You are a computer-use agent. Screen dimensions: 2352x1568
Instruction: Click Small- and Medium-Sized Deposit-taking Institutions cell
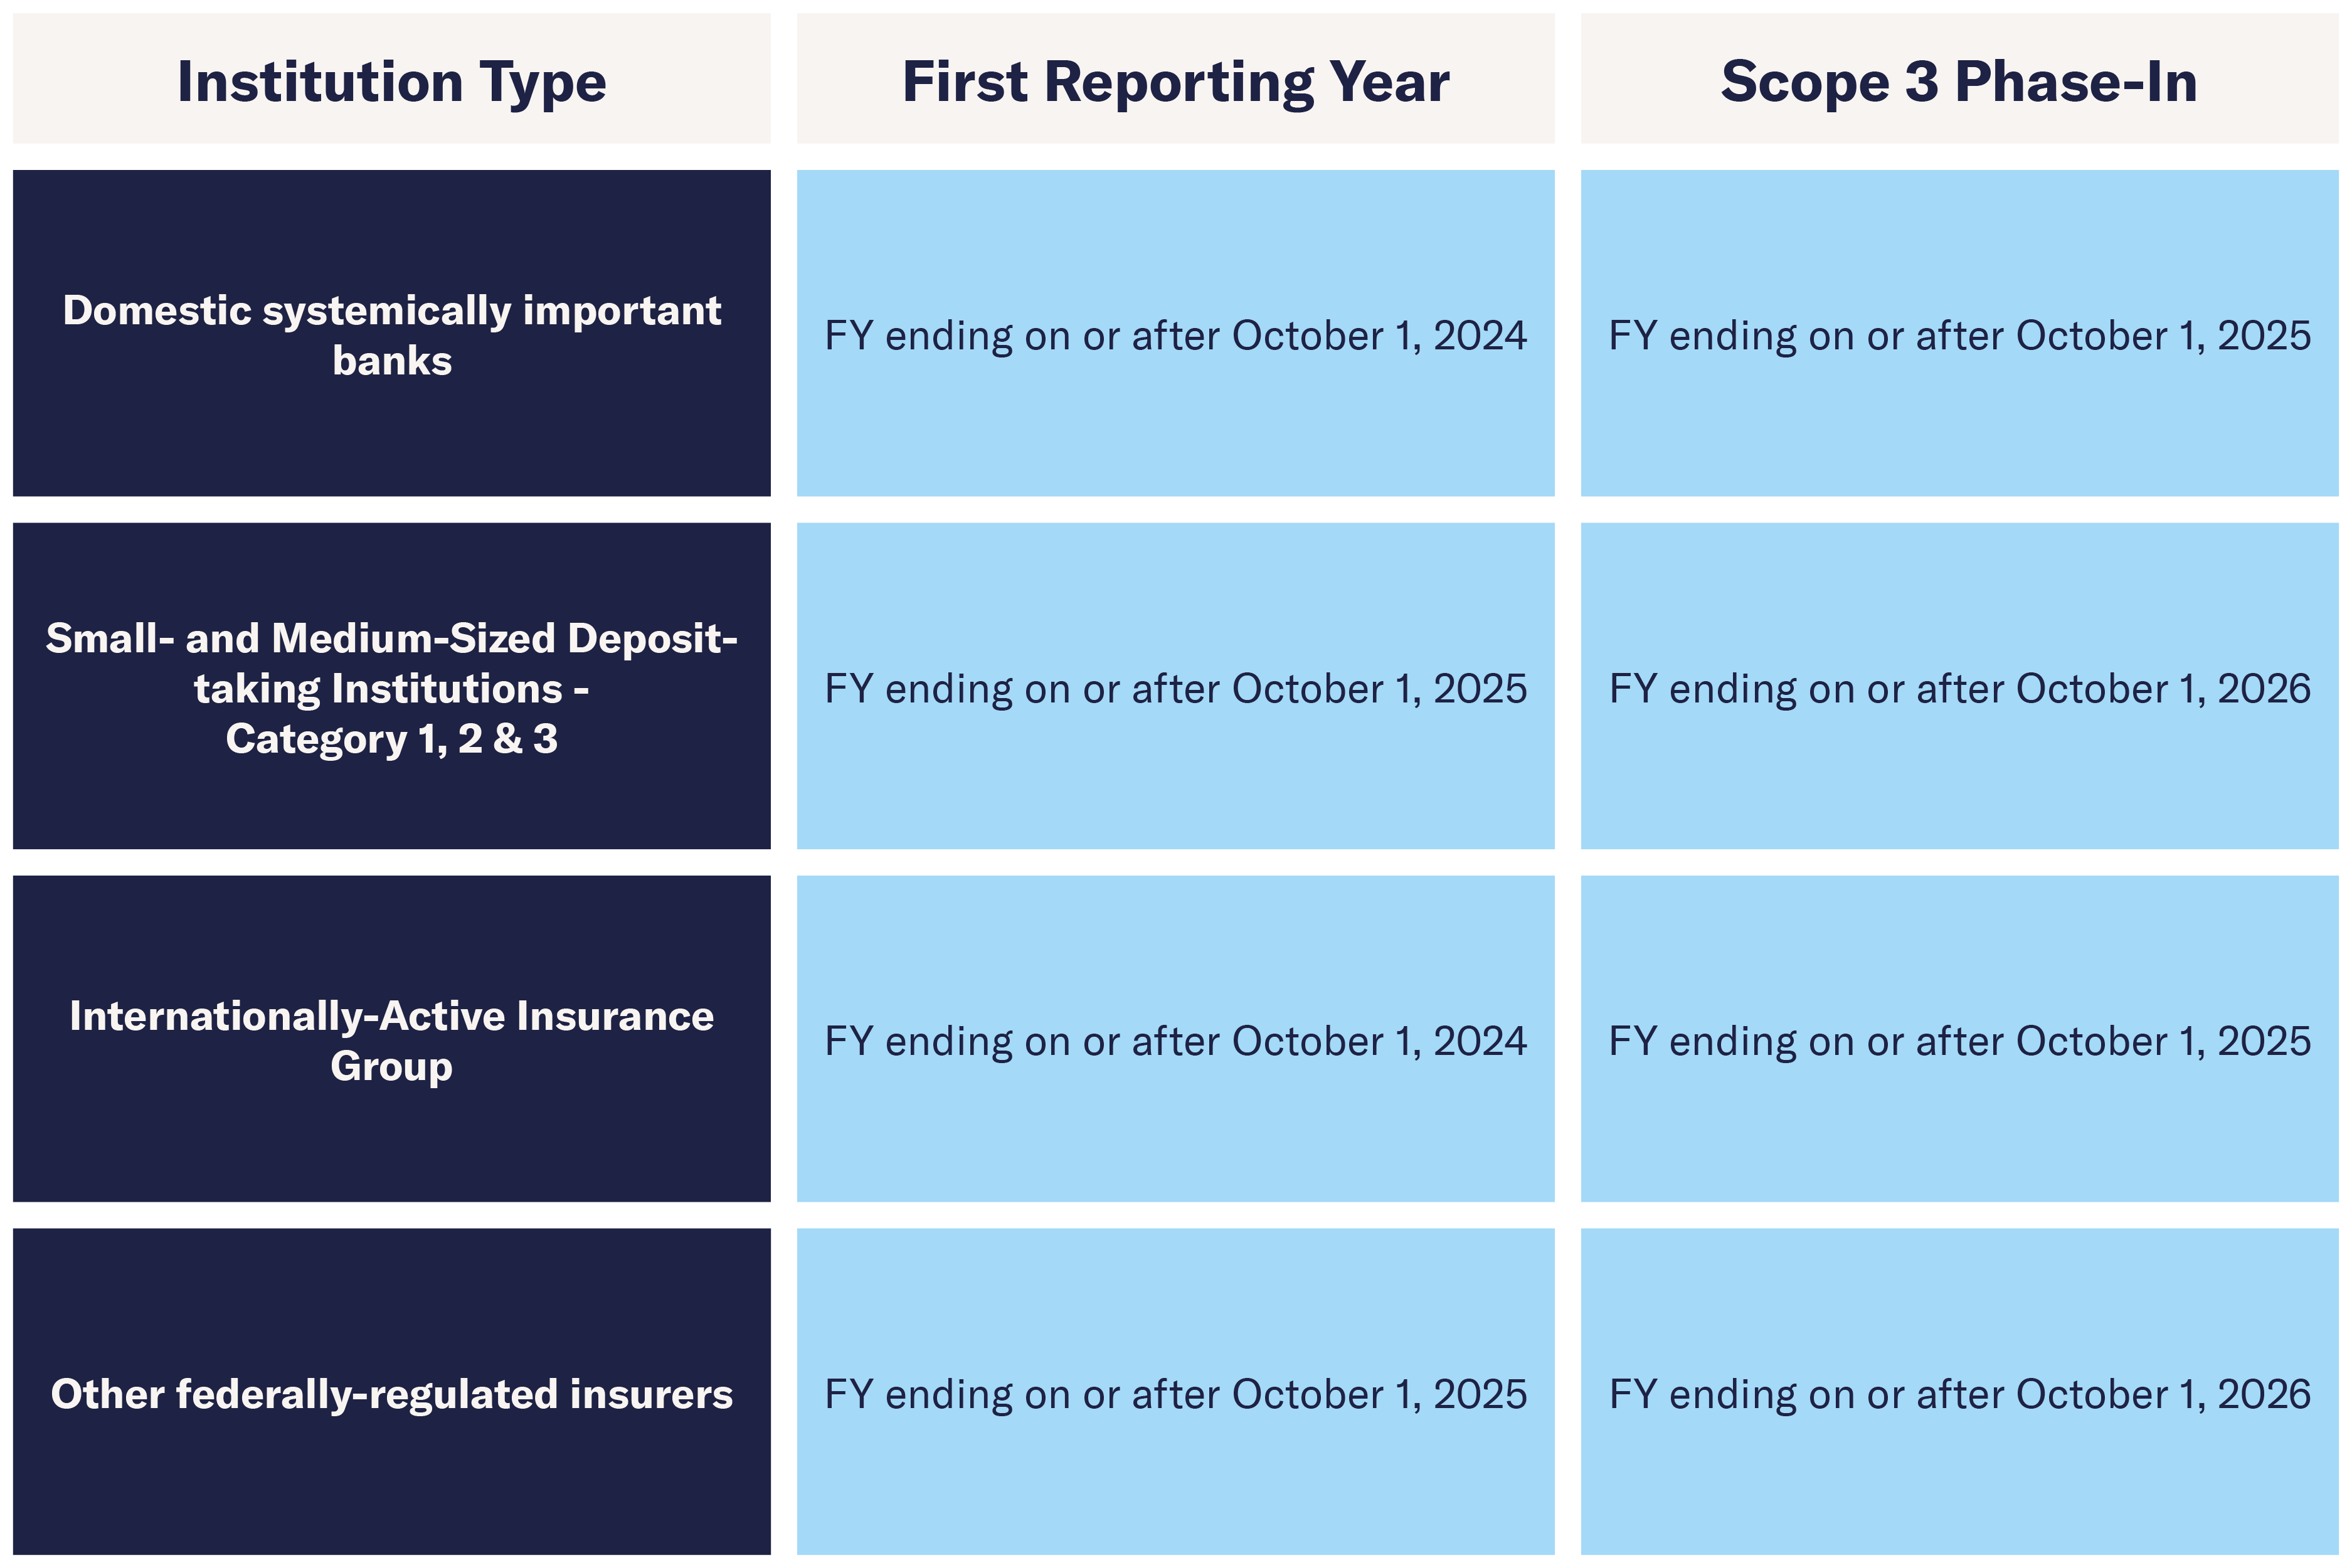click(392, 686)
